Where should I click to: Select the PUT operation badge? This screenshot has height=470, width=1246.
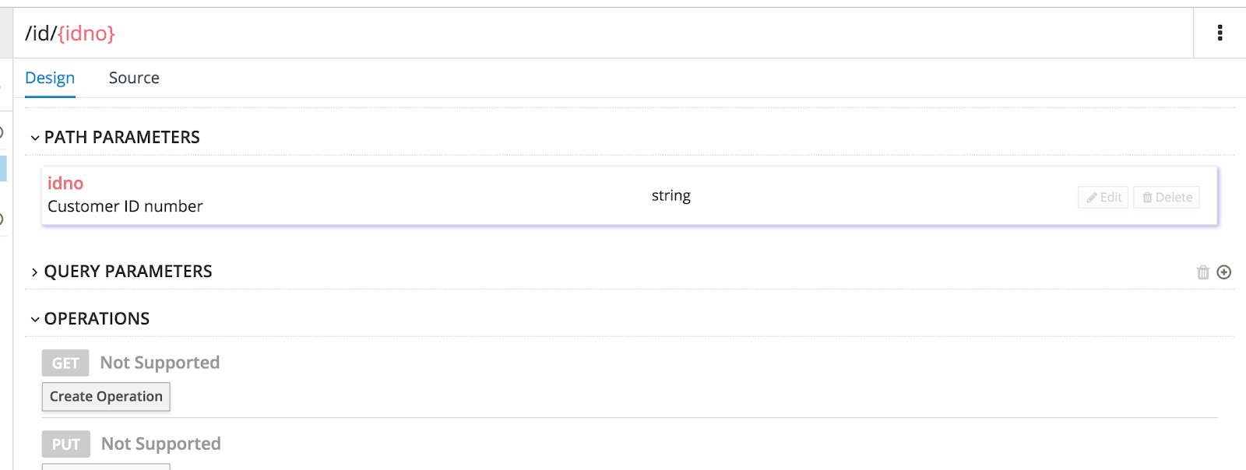(x=66, y=444)
